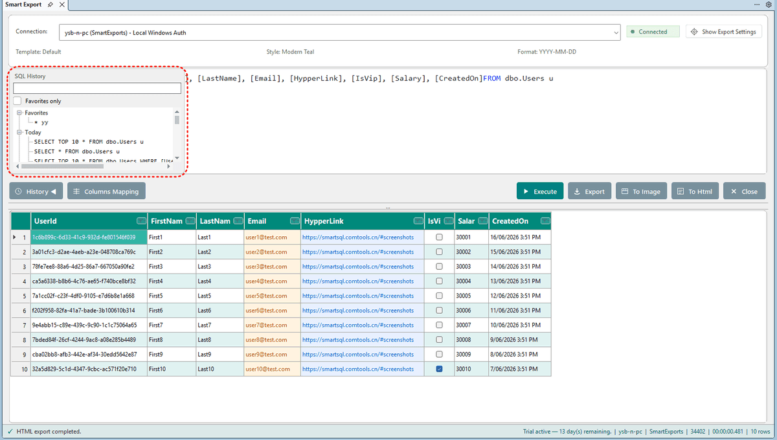Screen dimensions: 777x440
Task: Select date cell 10/06/2026 3:51 PM
Action: [x=520, y=325]
